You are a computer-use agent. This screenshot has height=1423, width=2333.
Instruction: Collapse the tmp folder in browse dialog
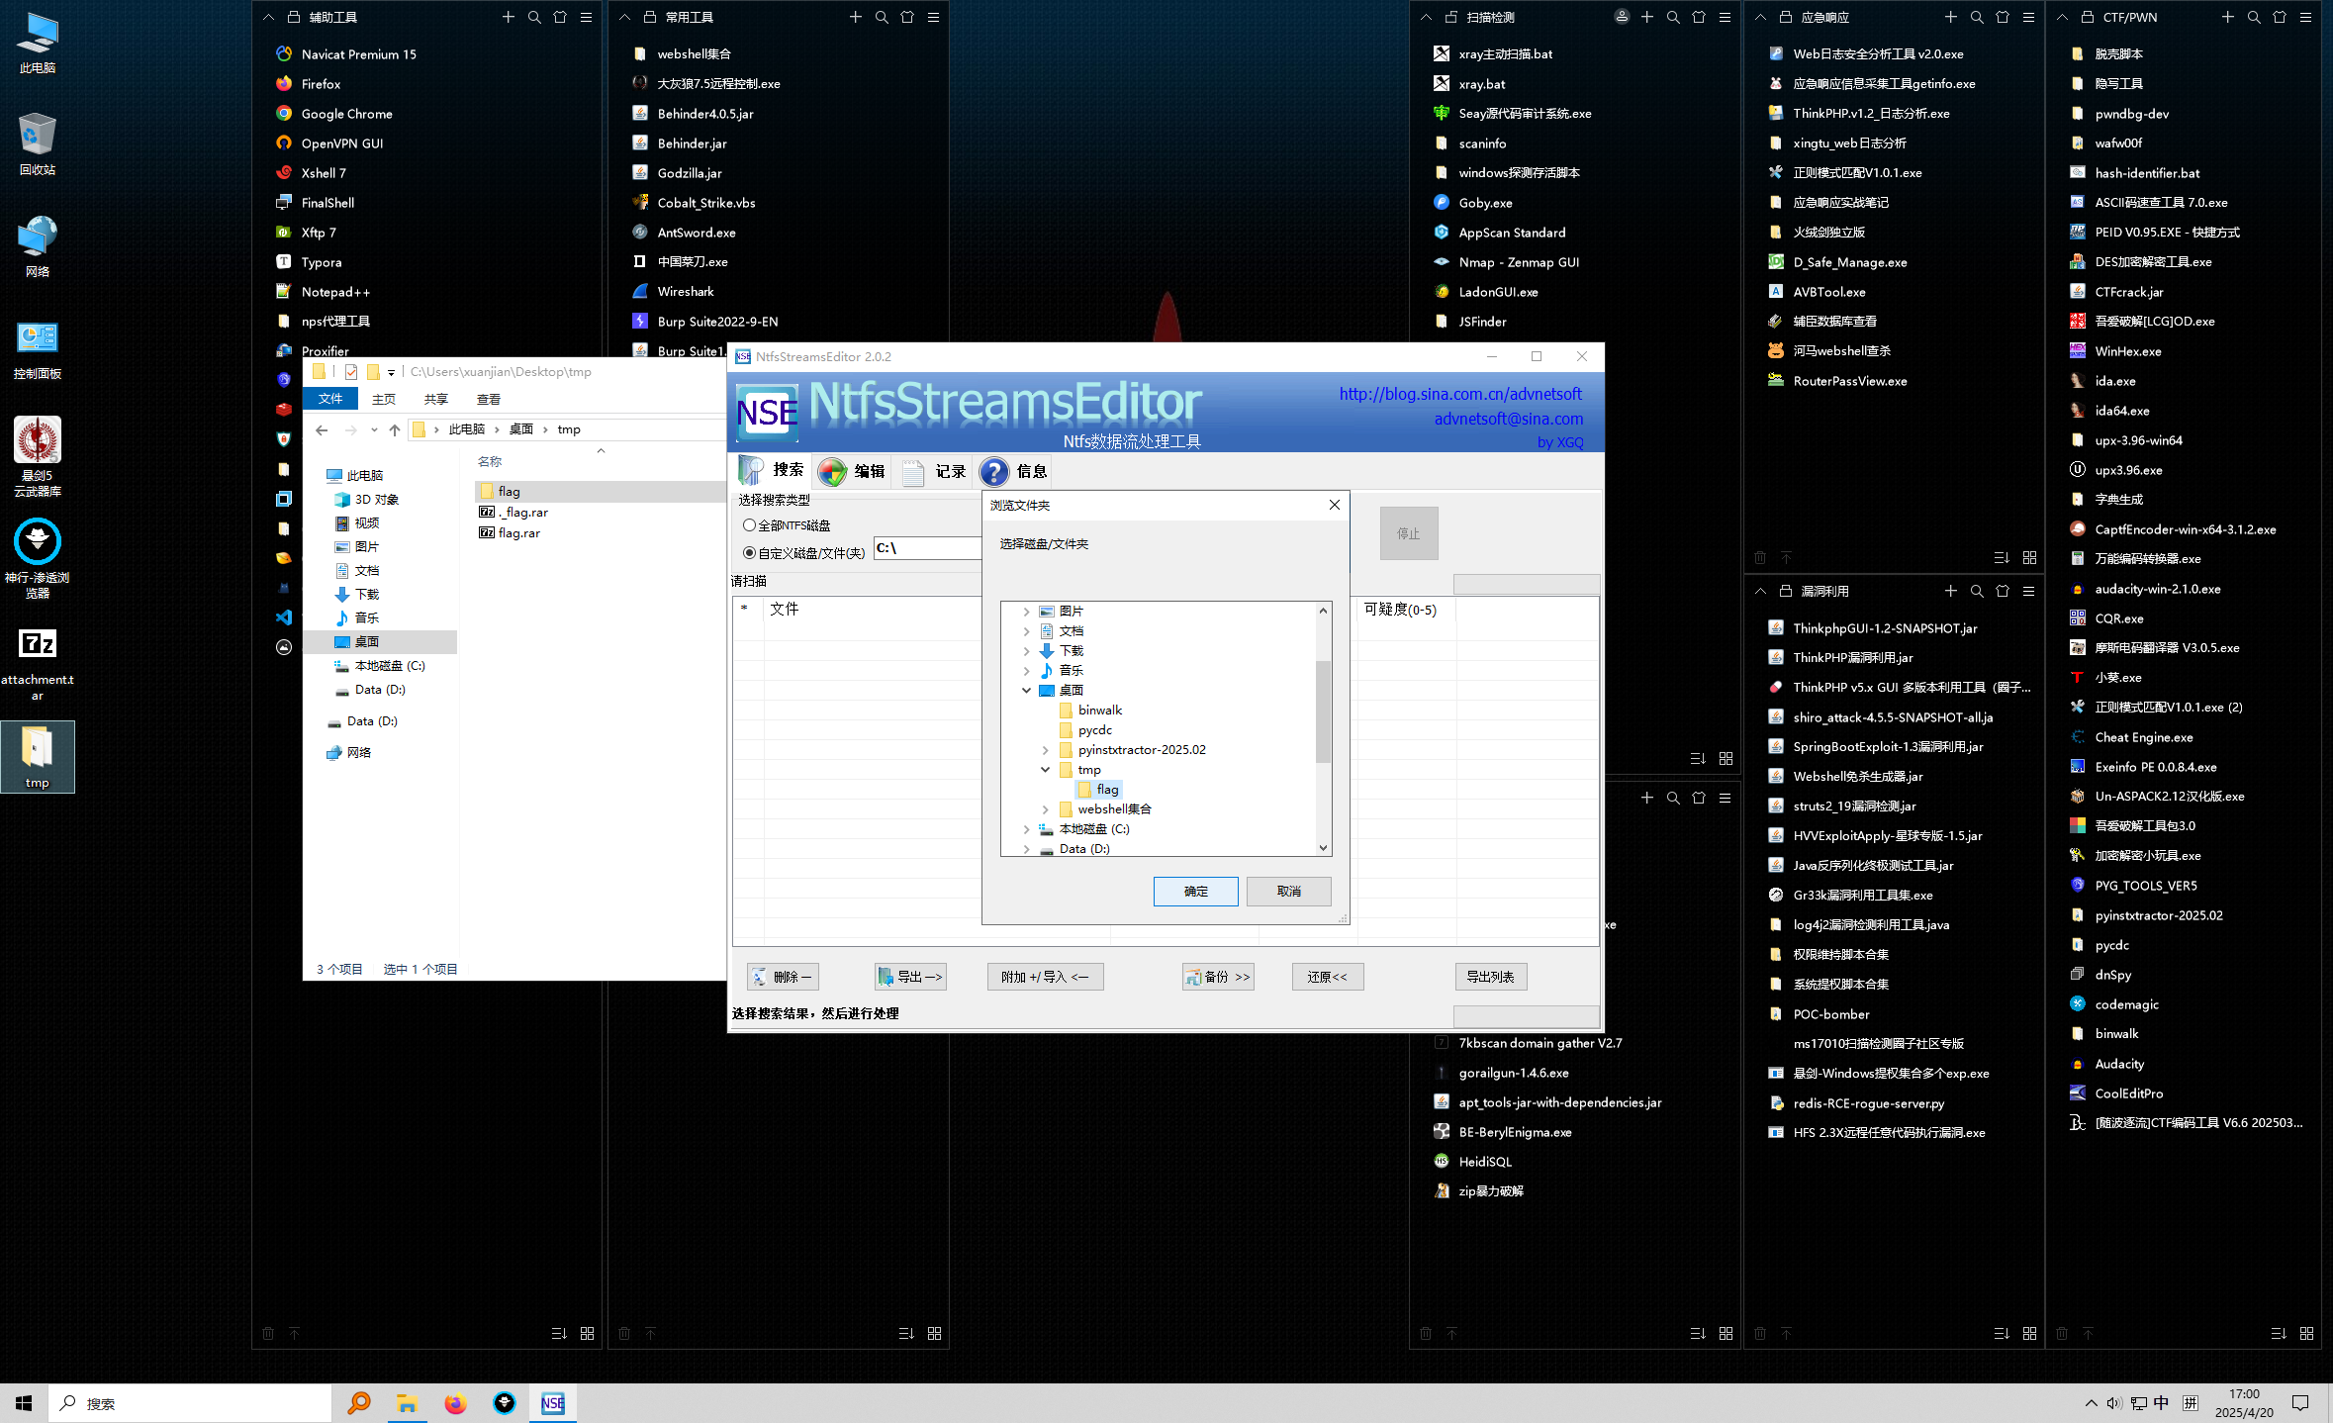[x=1045, y=770]
